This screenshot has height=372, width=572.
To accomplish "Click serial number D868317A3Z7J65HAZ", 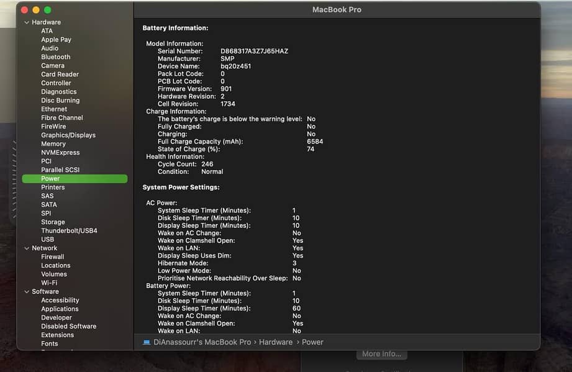I will click(x=254, y=52).
